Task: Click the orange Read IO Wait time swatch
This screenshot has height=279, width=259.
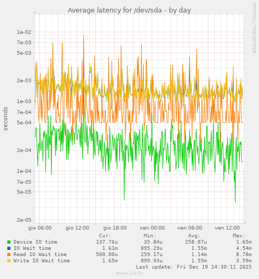Action: (9, 255)
